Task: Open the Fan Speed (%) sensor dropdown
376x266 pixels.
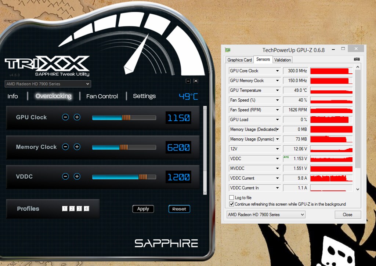Action: 278,100
